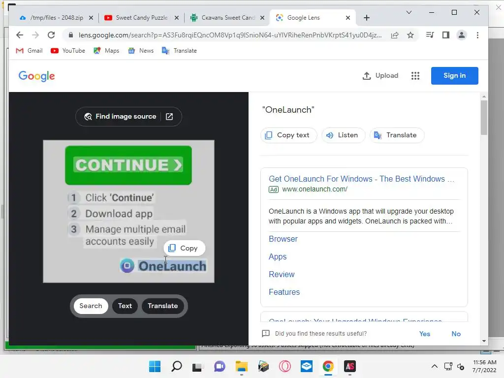Open the Features sitelink
Viewport: 504px width, 378px height.
[284, 292]
